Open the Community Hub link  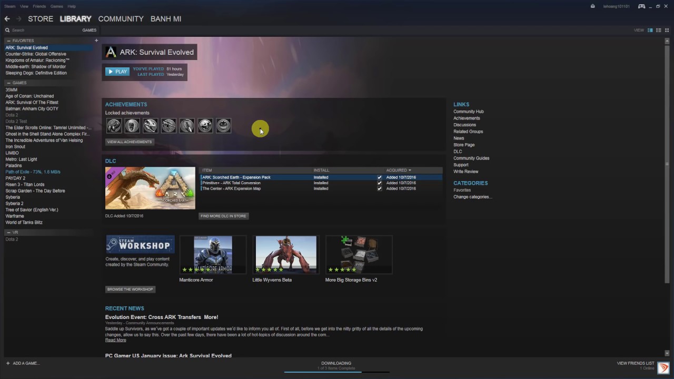469,112
